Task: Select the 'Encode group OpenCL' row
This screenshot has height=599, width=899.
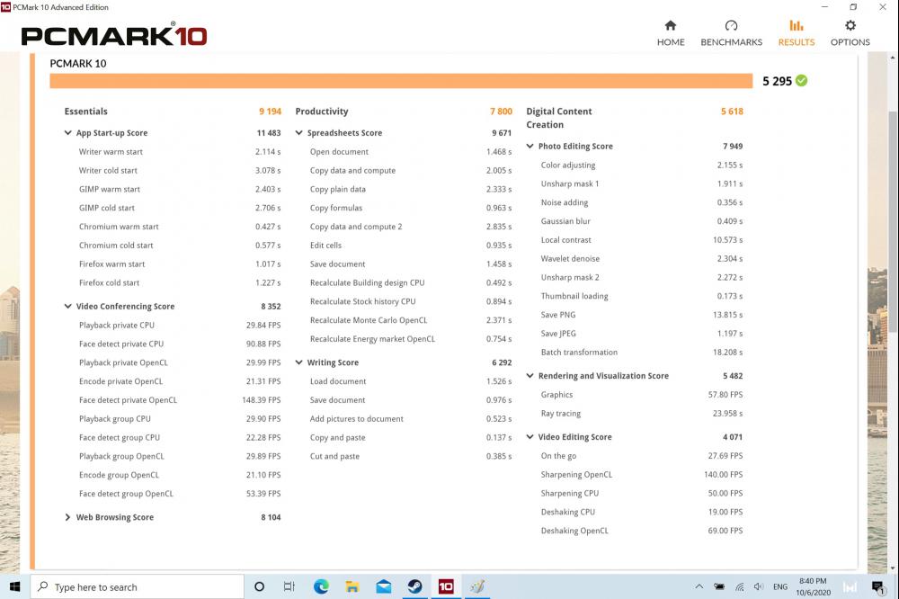Action: [180, 475]
